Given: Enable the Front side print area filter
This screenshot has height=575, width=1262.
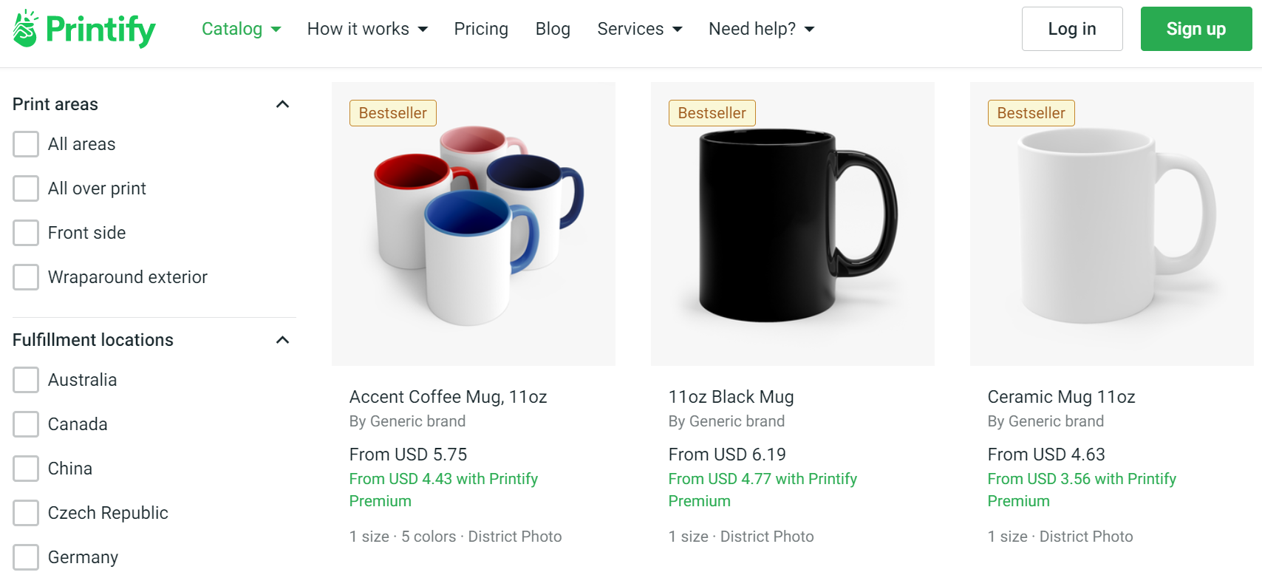Looking at the screenshot, I should pyautogui.click(x=26, y=233).
